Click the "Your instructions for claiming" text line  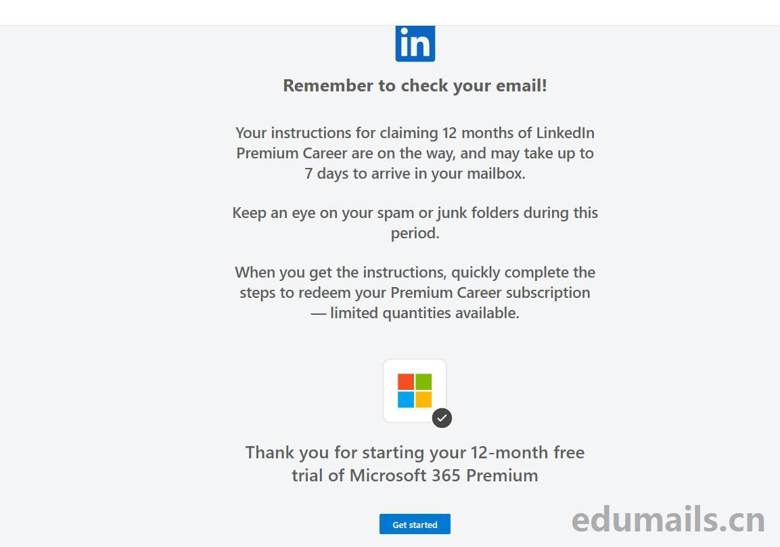415,133
